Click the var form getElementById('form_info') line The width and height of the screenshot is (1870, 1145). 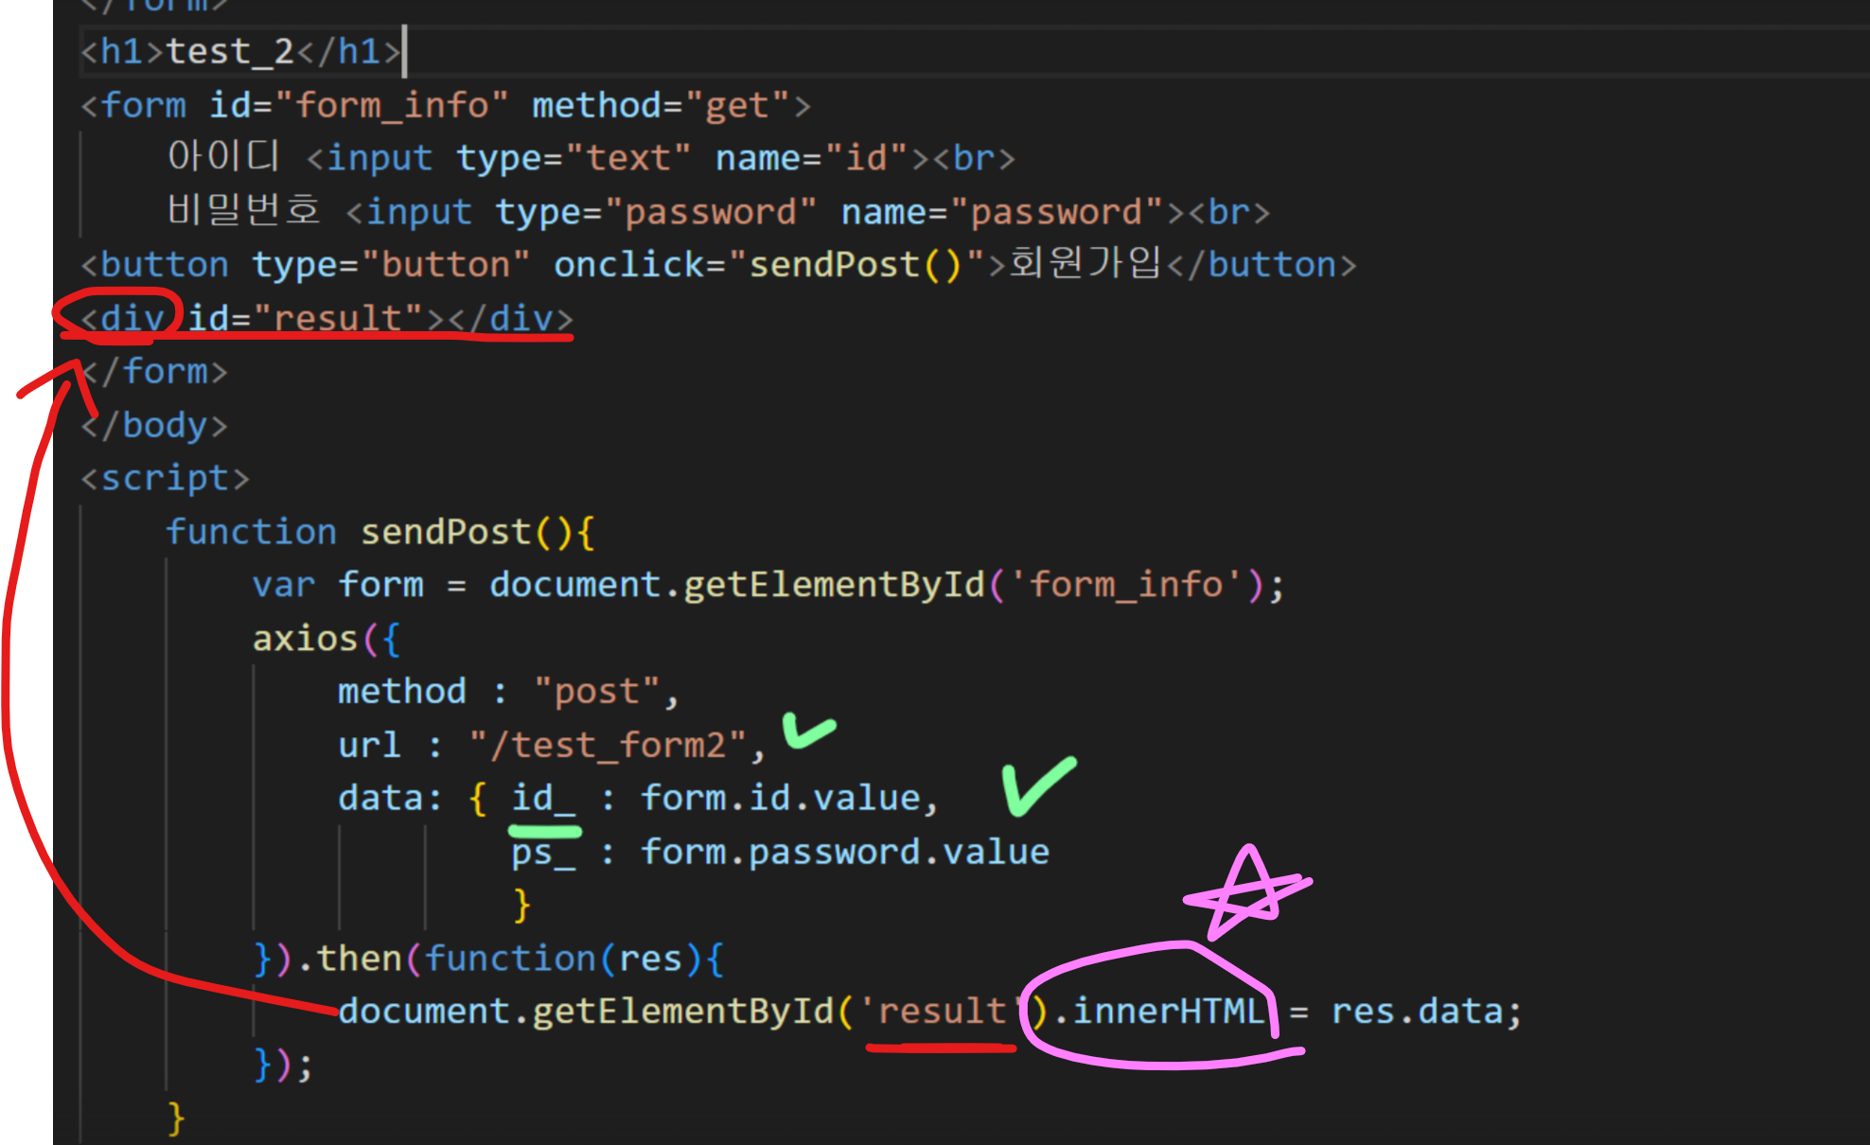click(768, 585)
